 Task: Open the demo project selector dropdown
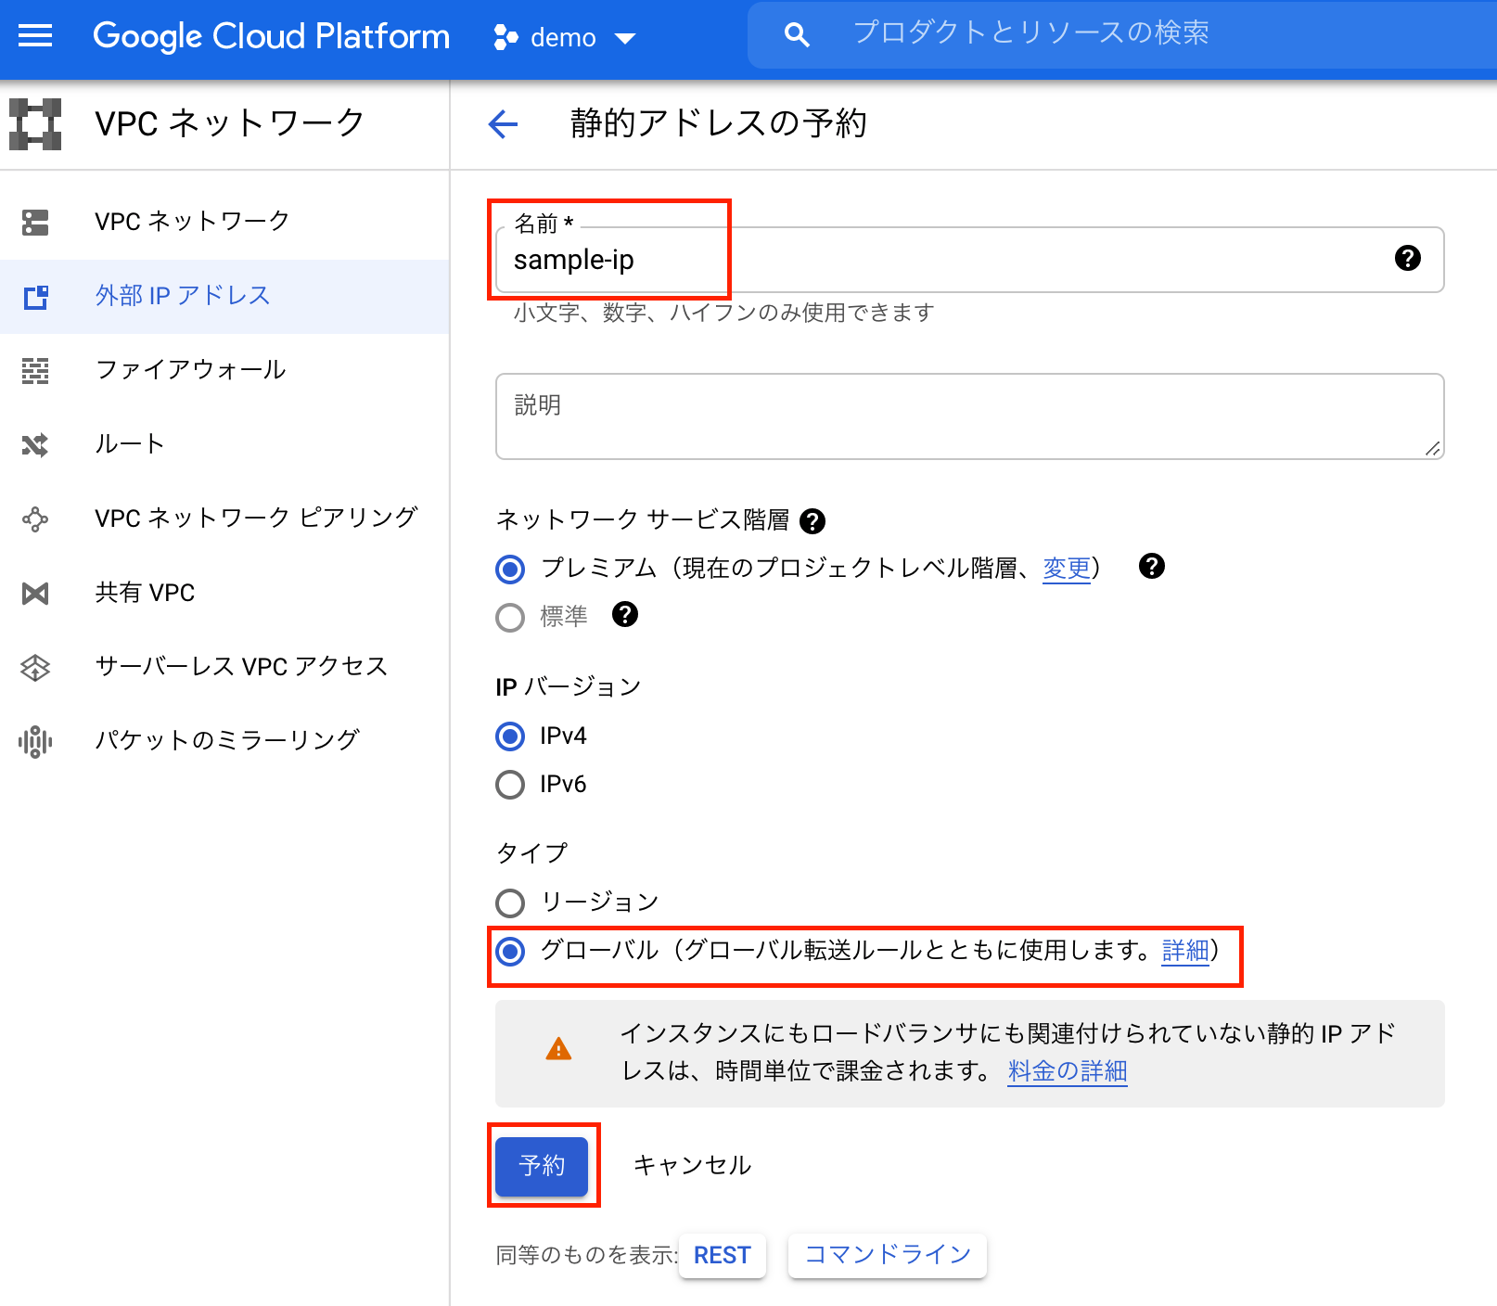(x=563, y=37)
